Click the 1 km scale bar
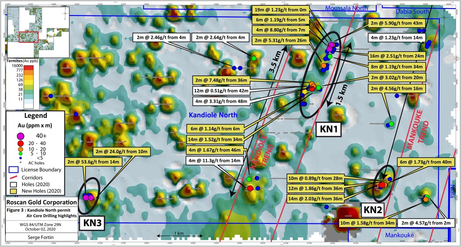The image size is (461, 247). coord(179,236)
